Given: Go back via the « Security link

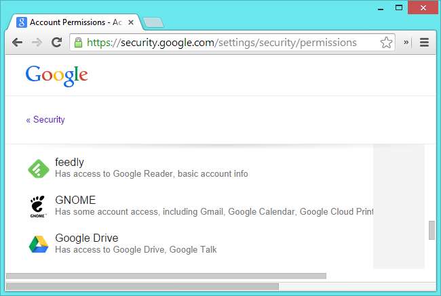Looking at the screenshot, I should (45, 120).
